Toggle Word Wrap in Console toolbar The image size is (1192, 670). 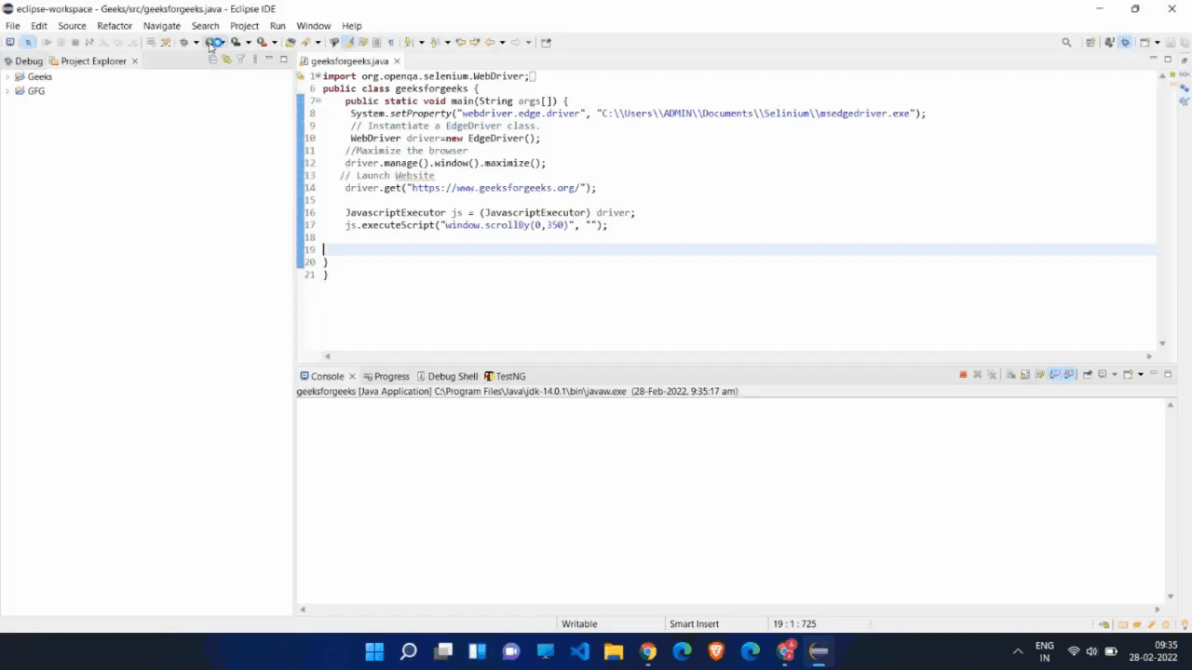pyautogui.click(x=1040, y=374)
